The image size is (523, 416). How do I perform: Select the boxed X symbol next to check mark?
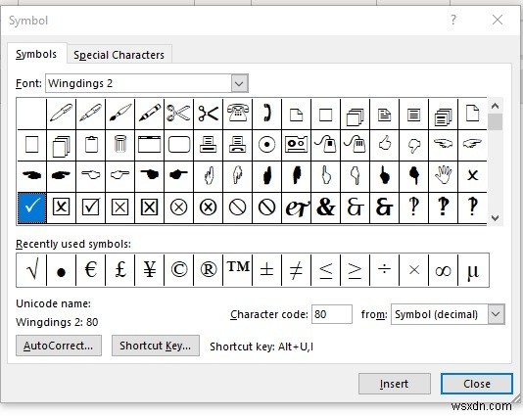tap(61, 208)
